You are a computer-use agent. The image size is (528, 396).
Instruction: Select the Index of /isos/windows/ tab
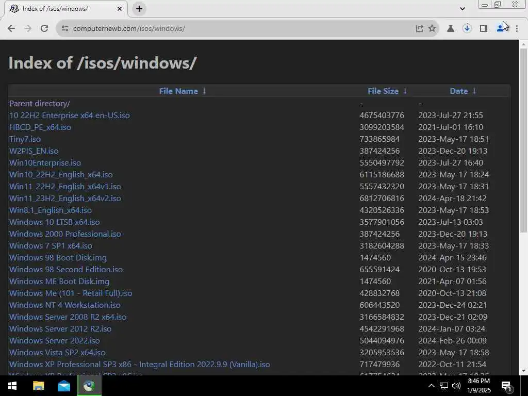pyautogui.click(x=65, y=9)
